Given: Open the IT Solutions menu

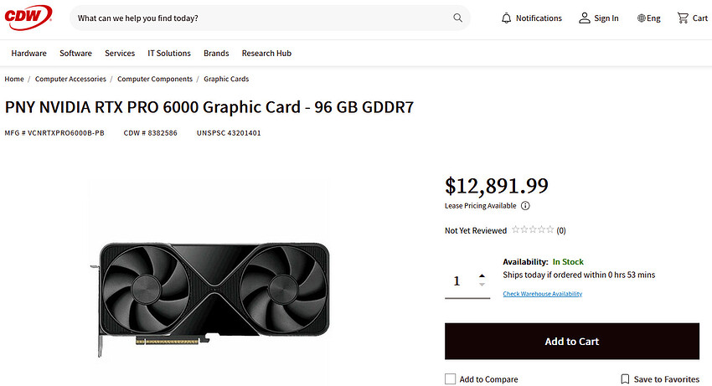Looking at the screenshot, I should pyautogui.click(x=169, y=53).
